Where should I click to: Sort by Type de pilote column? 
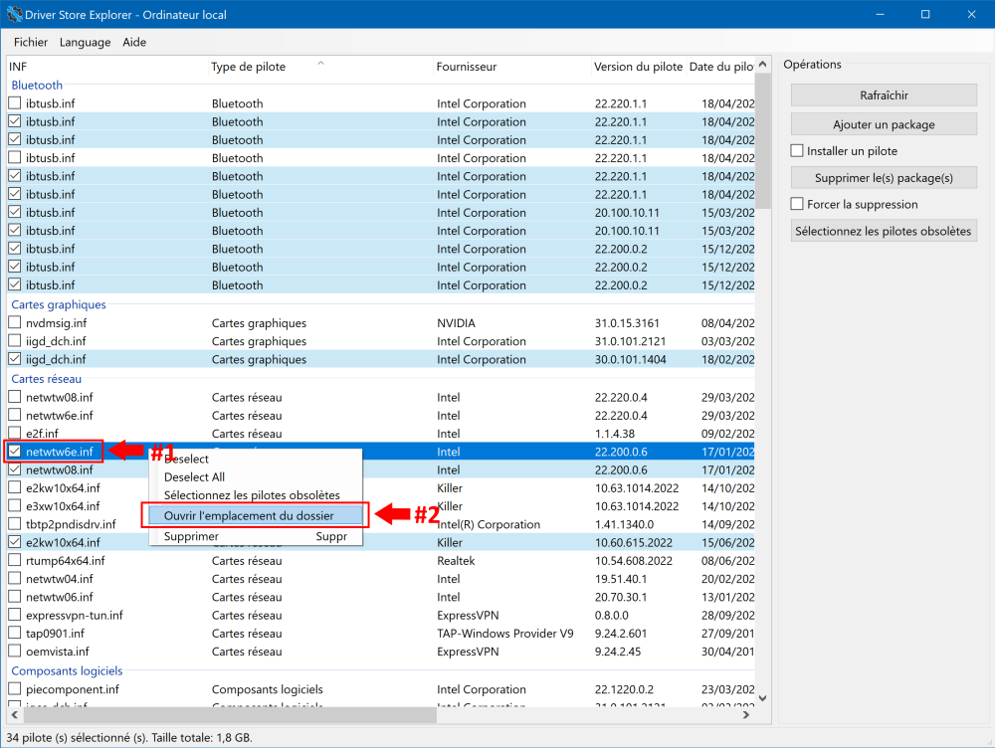tap(249, 67)
